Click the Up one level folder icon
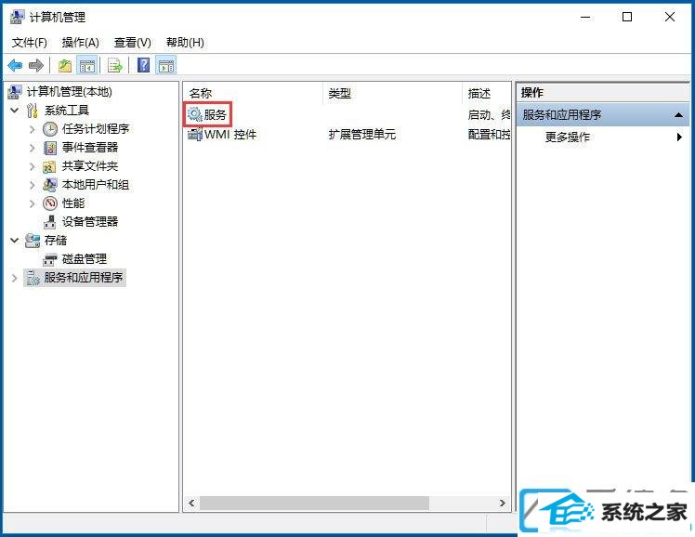The height and width of the screenshot is (537, 695). click(x=65, y=66)
